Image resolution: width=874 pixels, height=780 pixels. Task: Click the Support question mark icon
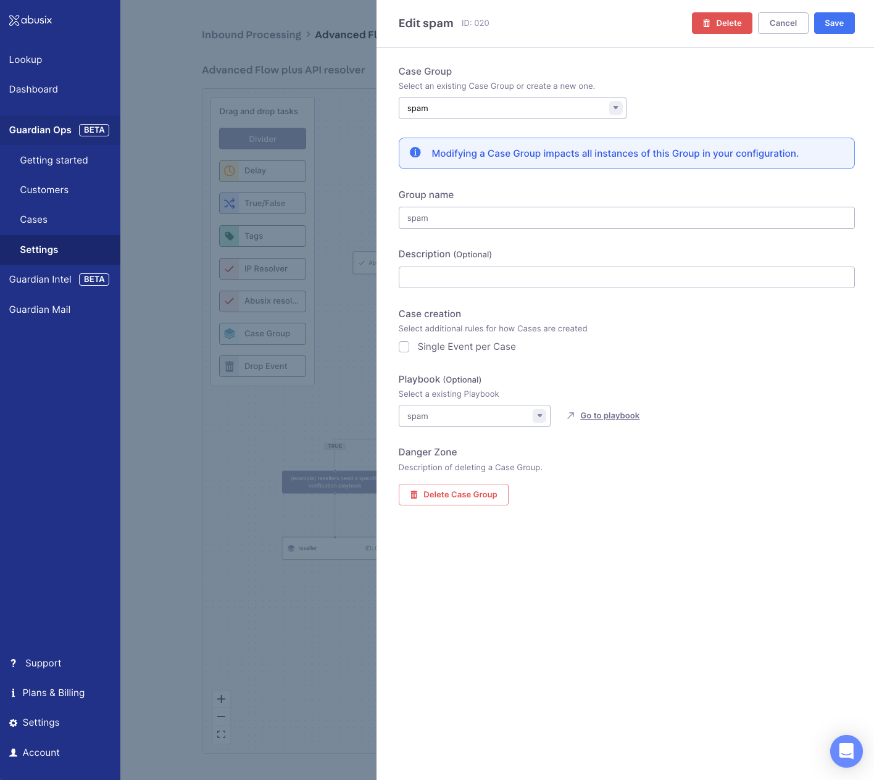click(x=14, y=663)
